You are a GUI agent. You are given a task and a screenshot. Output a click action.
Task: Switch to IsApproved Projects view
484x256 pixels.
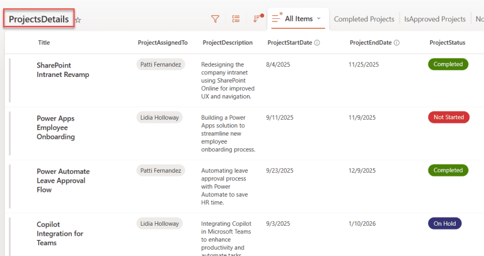click(435, 19)
